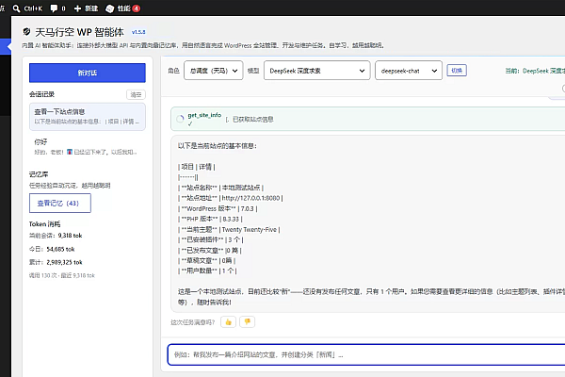Open the performance (性能) admin bar item
565x377 pixels.
click(x=122, y=8)
